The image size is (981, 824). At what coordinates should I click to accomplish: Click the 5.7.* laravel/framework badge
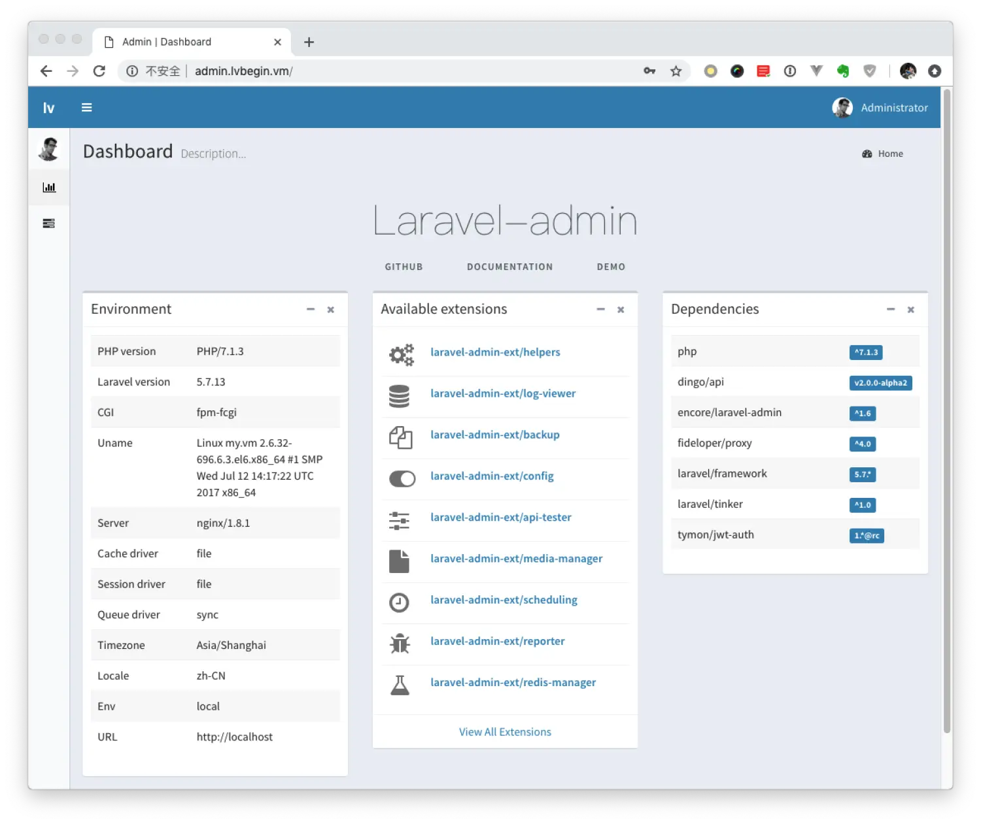(863, 474)
